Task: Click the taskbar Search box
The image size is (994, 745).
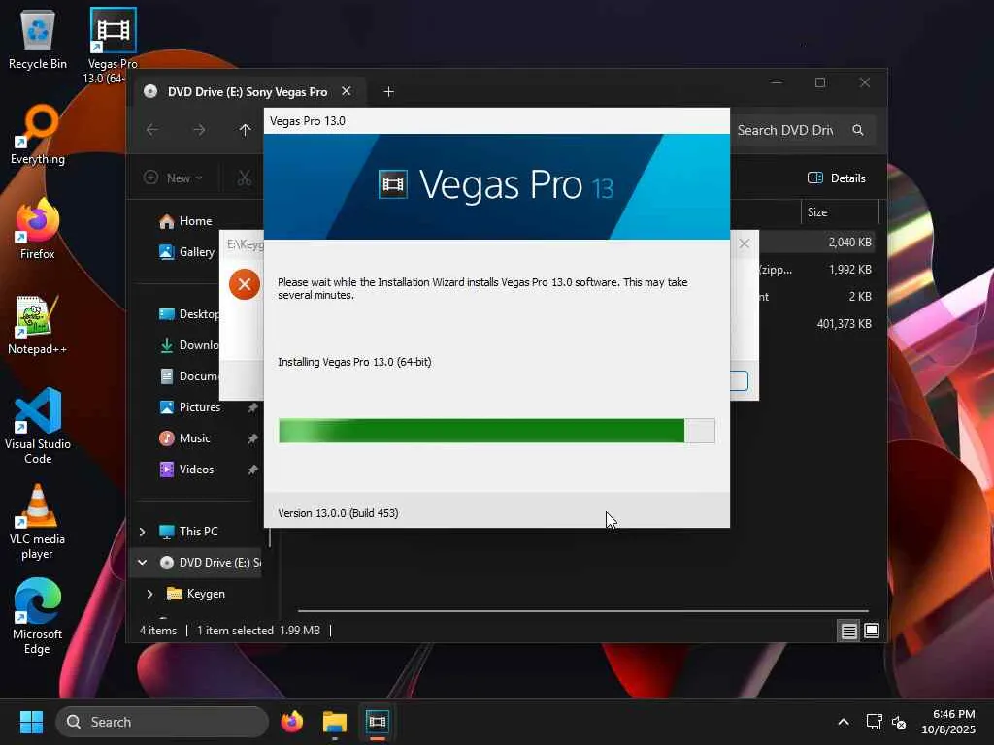Action: click(x=162, y=722)
